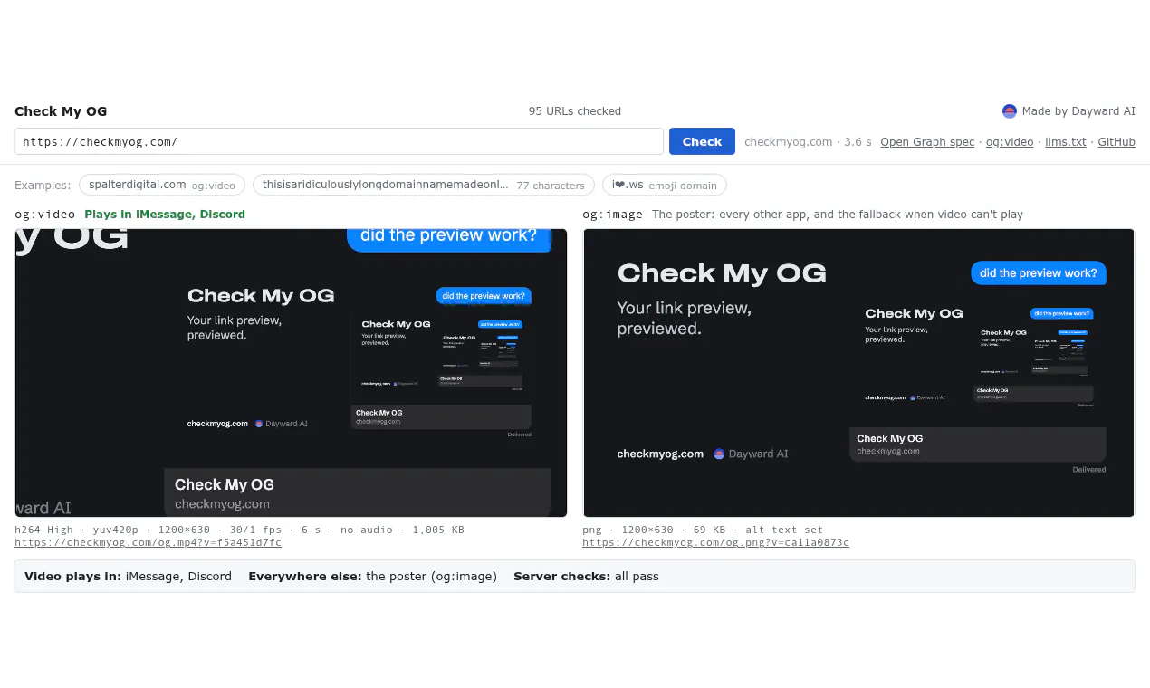Click the Check My OG title

(x=61, y=111)
